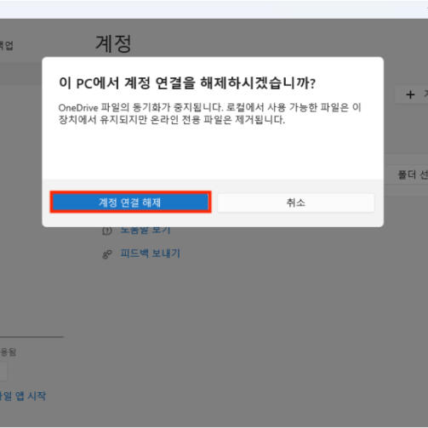
Task: Click the plus icon to add an account
Action: [410, 94]
